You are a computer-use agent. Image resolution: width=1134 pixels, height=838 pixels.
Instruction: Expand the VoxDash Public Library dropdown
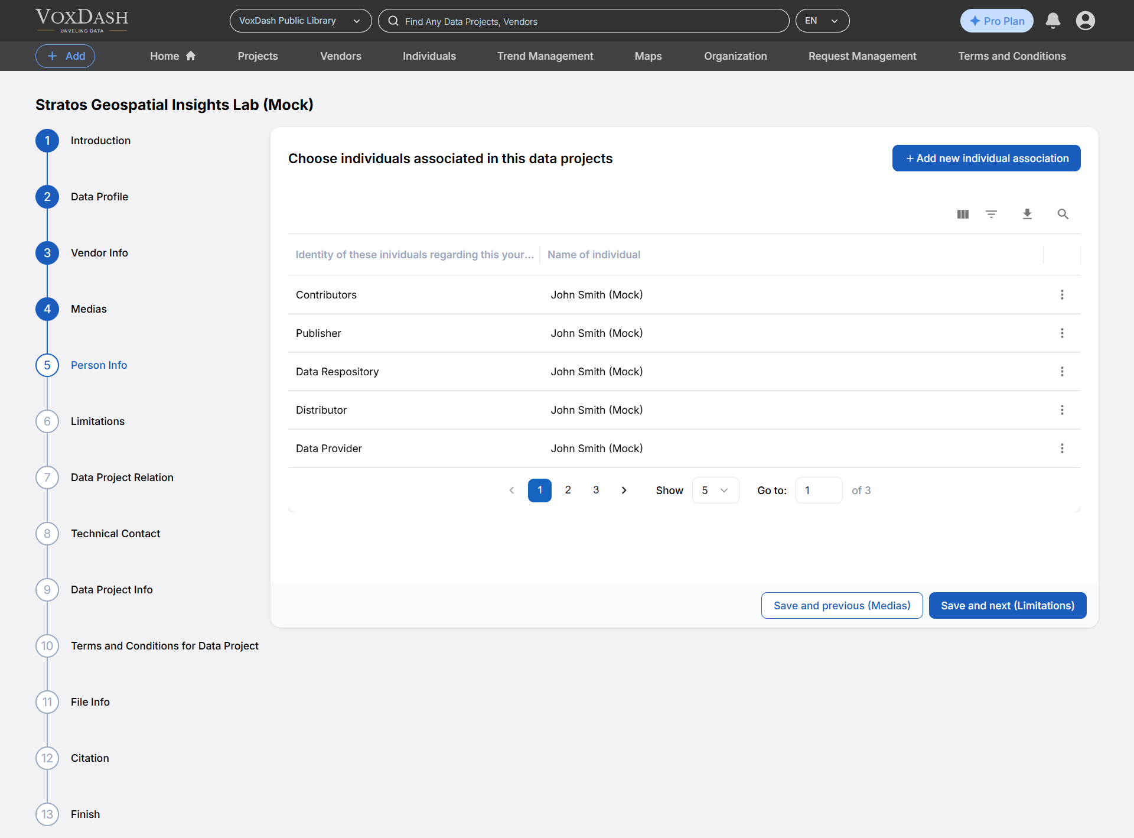coord(300,21)
